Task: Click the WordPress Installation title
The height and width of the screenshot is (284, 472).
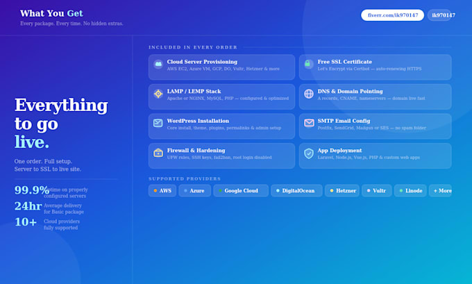Action: coord(198,121)
